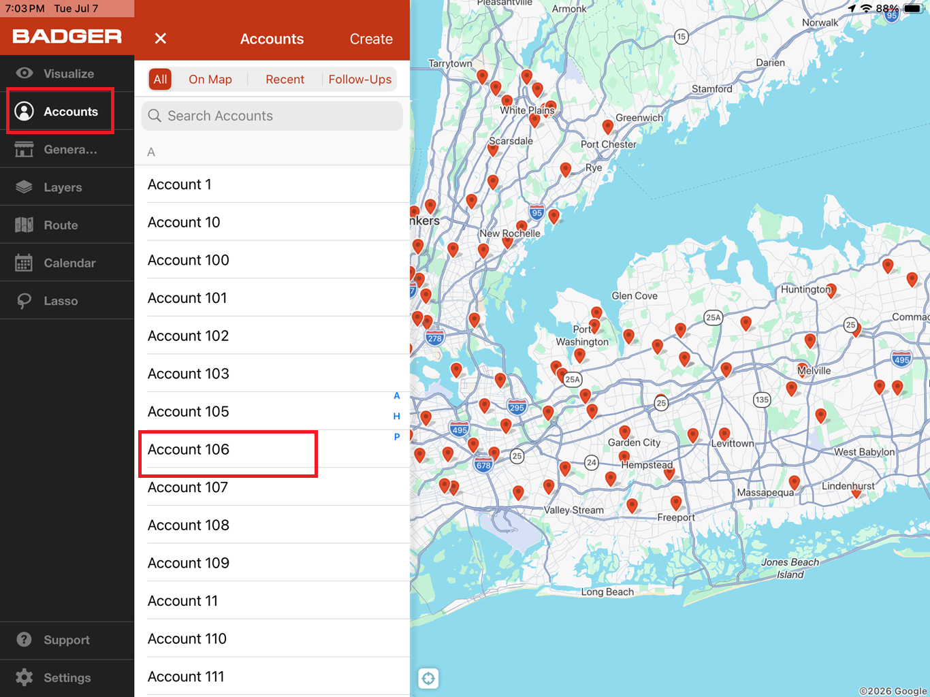The width and height of the screenshot is (930, 697).
Task: Open Account 101
Action: click(x=272, y=298)
